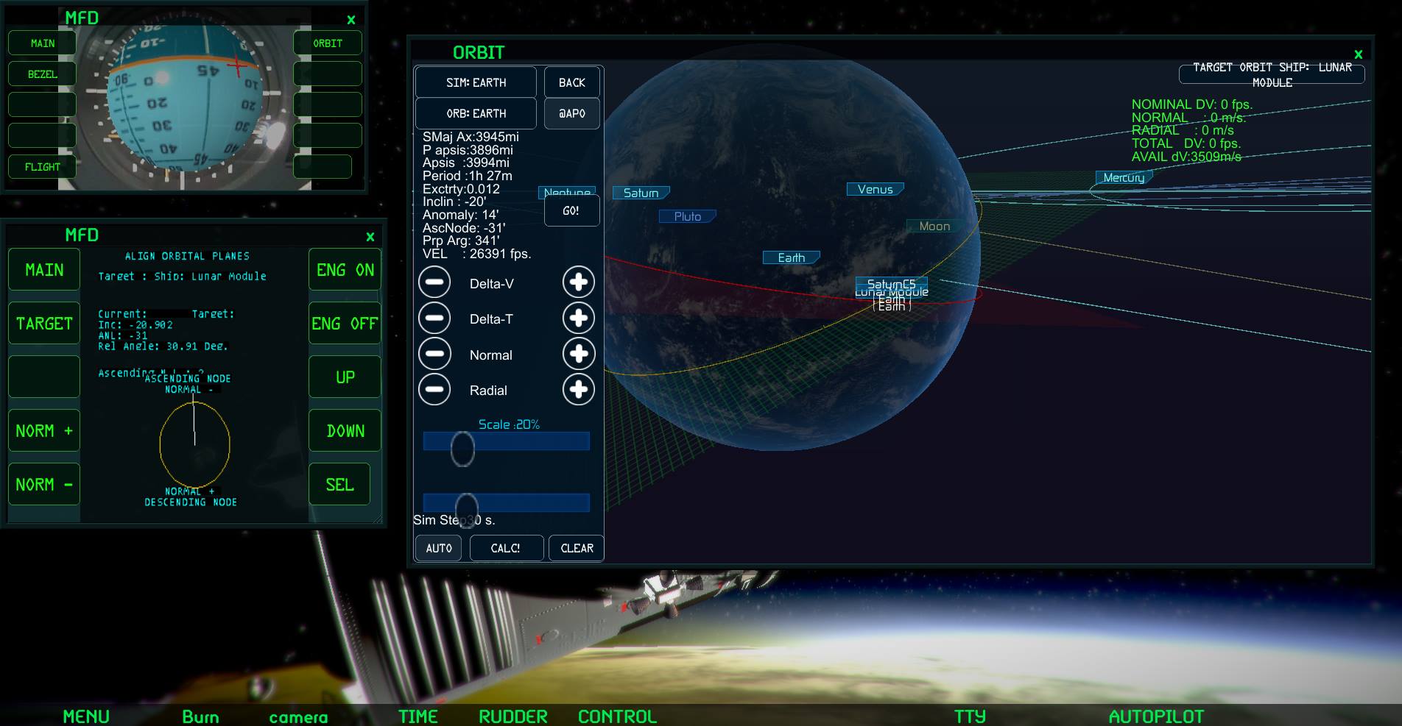This screenshot has height=726, width=1402.
Task: Increase Delta-V with the plus icon
Action: pos(579,282)
